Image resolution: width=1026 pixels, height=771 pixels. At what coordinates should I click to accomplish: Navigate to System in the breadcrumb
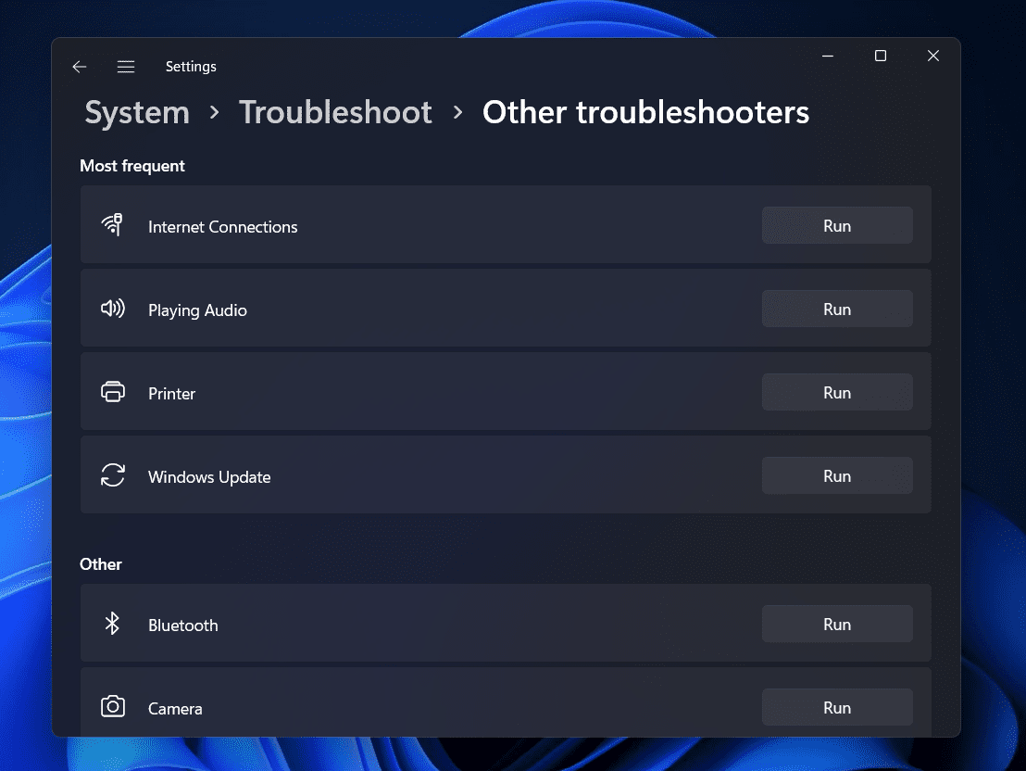coord(137,113)
